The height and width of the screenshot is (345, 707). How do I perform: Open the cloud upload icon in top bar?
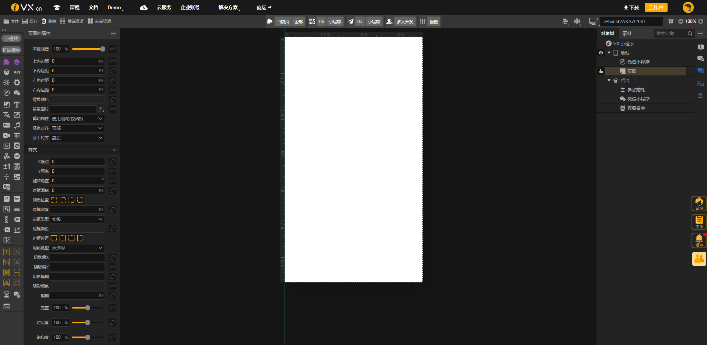tap(144, 7)
